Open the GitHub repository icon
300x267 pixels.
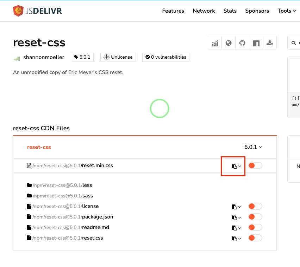[x=242, y=43]
